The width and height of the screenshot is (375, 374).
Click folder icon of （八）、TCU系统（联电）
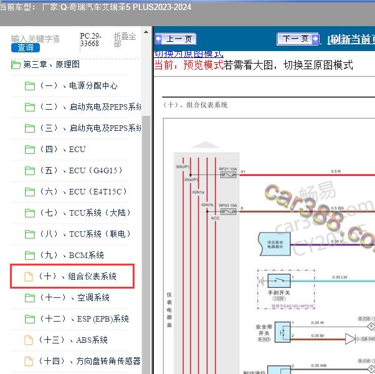[x=30, y=234]
